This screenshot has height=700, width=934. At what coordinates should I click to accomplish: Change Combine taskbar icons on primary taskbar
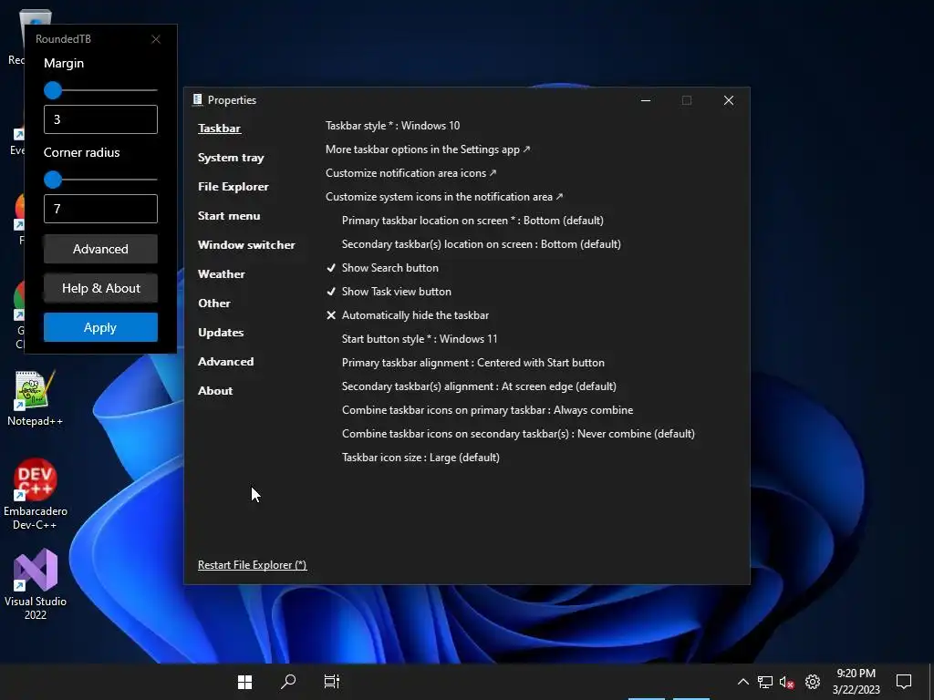[487, 410]
